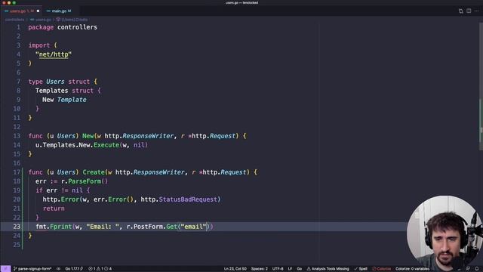
Task: Open the parse-signup-form branch selector
Action: click(32, 269)
